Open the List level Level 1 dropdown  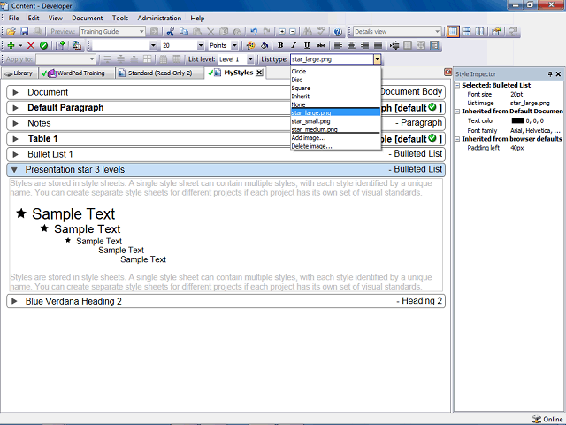[x=250, y=59]
